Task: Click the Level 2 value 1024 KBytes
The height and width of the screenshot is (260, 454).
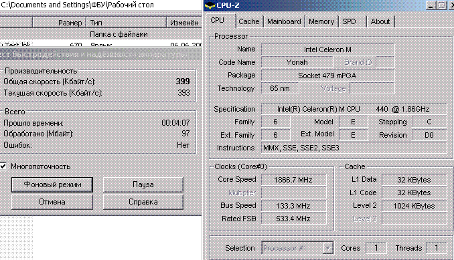Action: coord(414,206)
